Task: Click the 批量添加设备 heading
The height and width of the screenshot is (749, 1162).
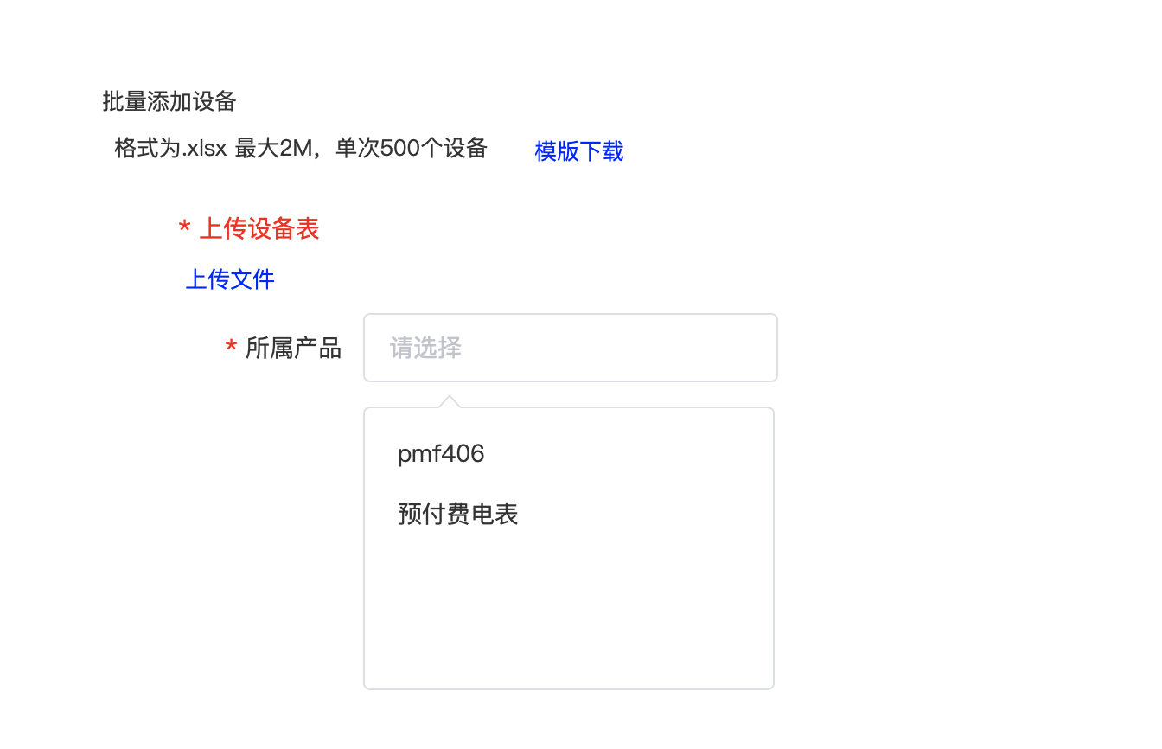Action: [169, 102]
